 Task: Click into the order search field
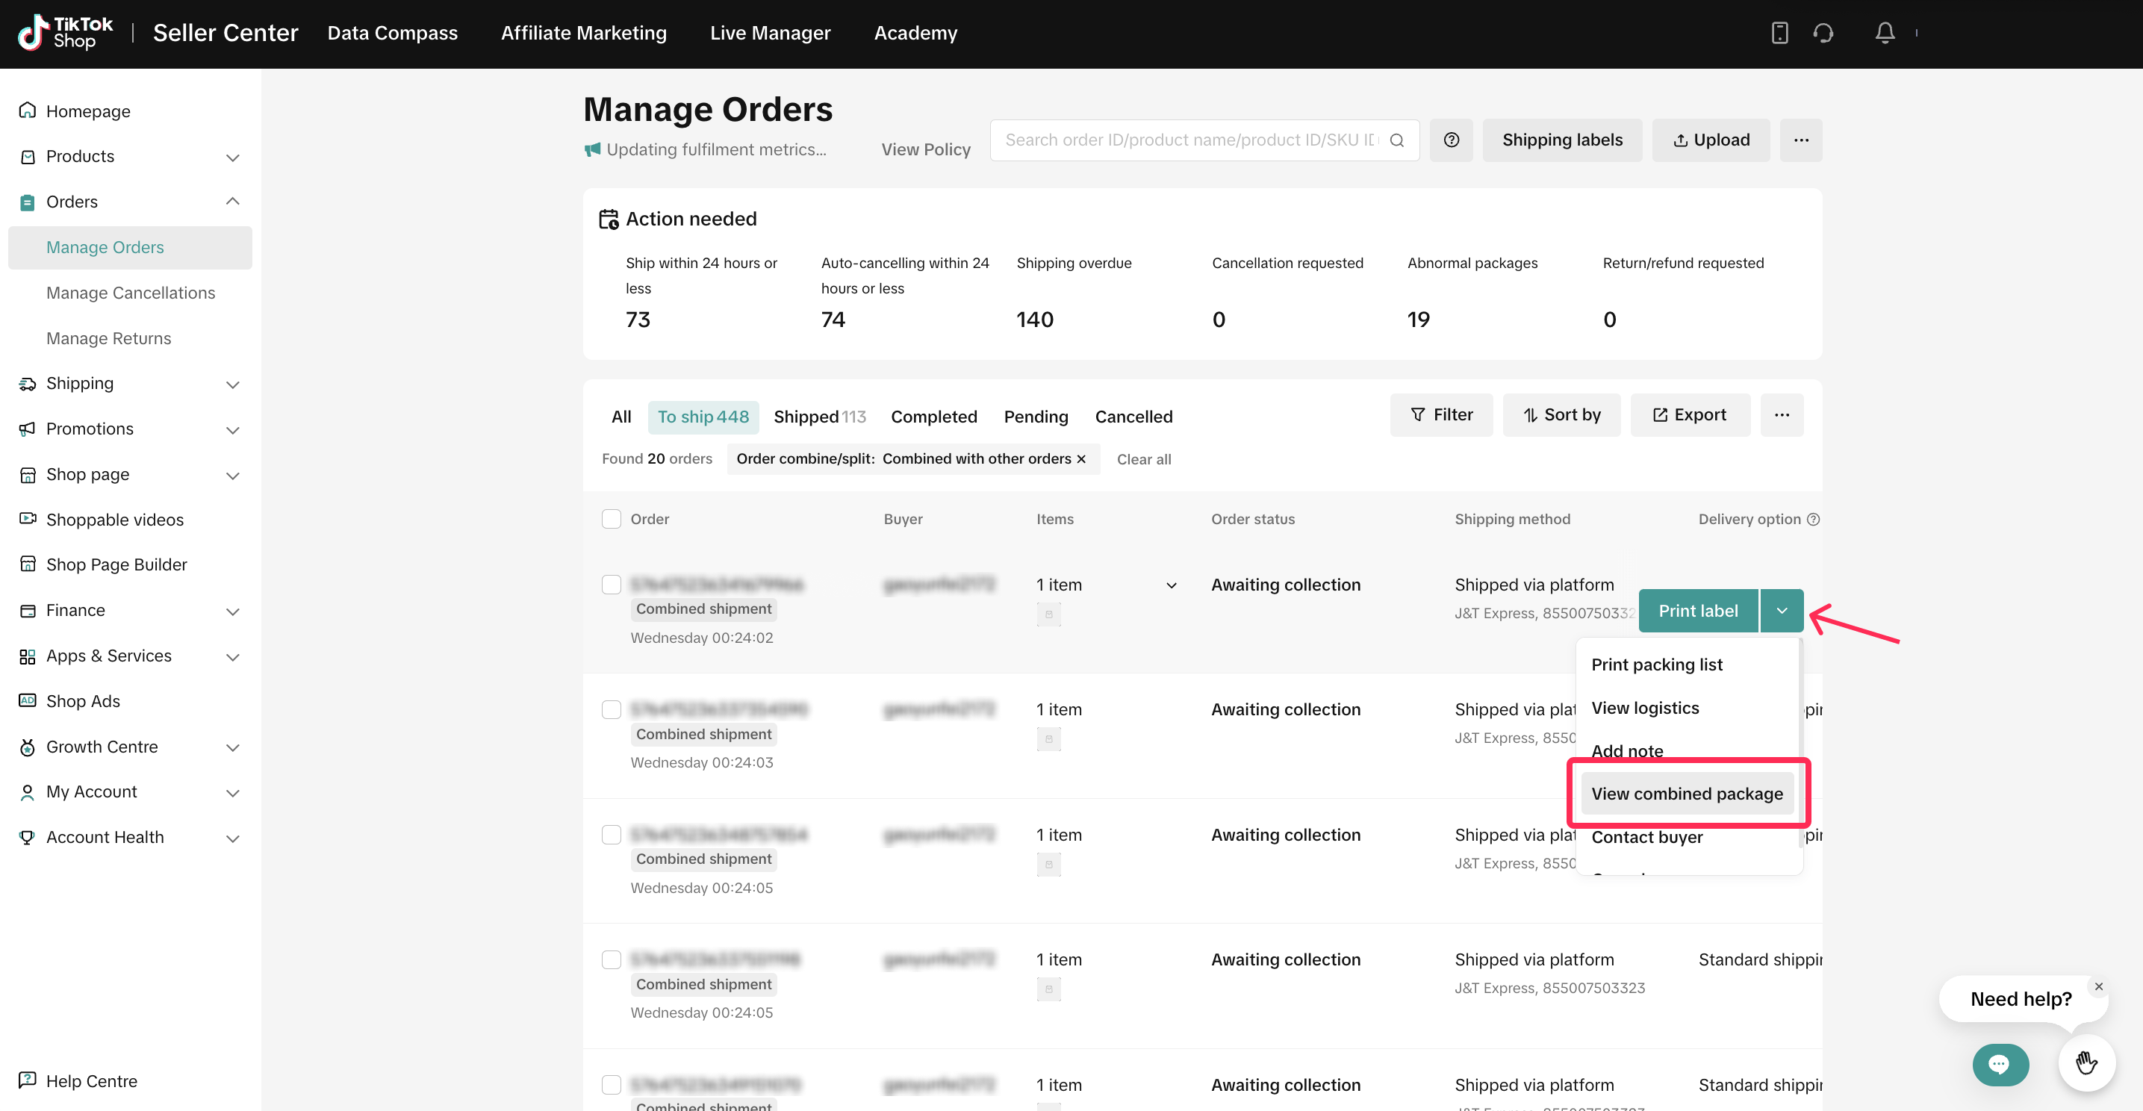[x=1189, y=140]
